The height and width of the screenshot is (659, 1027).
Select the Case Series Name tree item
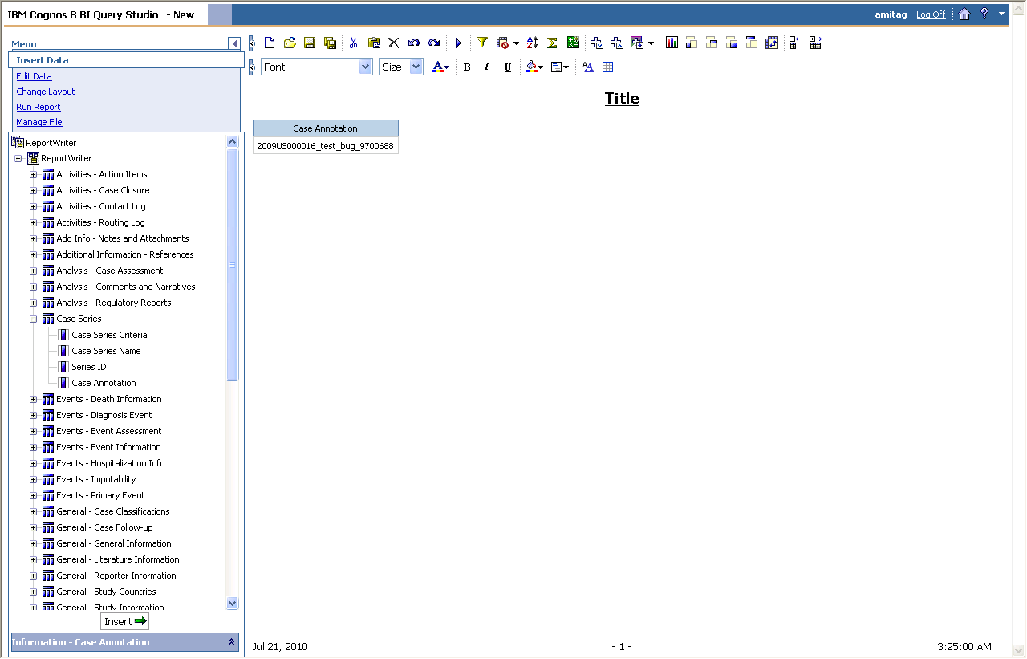pyautogui.click(x=106, y=351)
